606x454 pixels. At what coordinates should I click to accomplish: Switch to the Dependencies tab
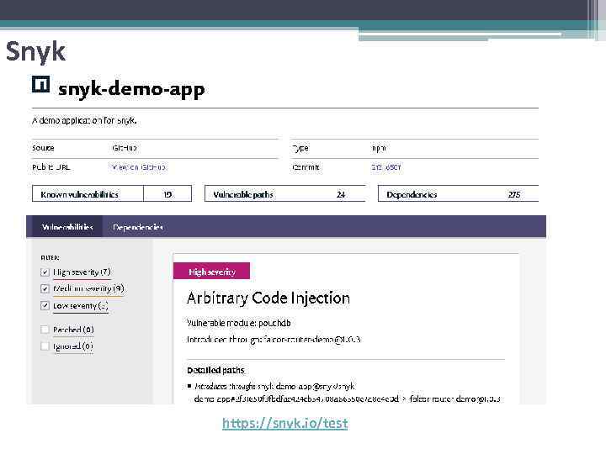[x=138, y=227]
